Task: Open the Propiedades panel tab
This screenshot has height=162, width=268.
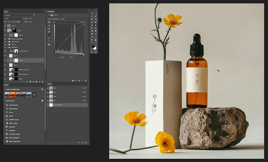Action: click(51, 12)
